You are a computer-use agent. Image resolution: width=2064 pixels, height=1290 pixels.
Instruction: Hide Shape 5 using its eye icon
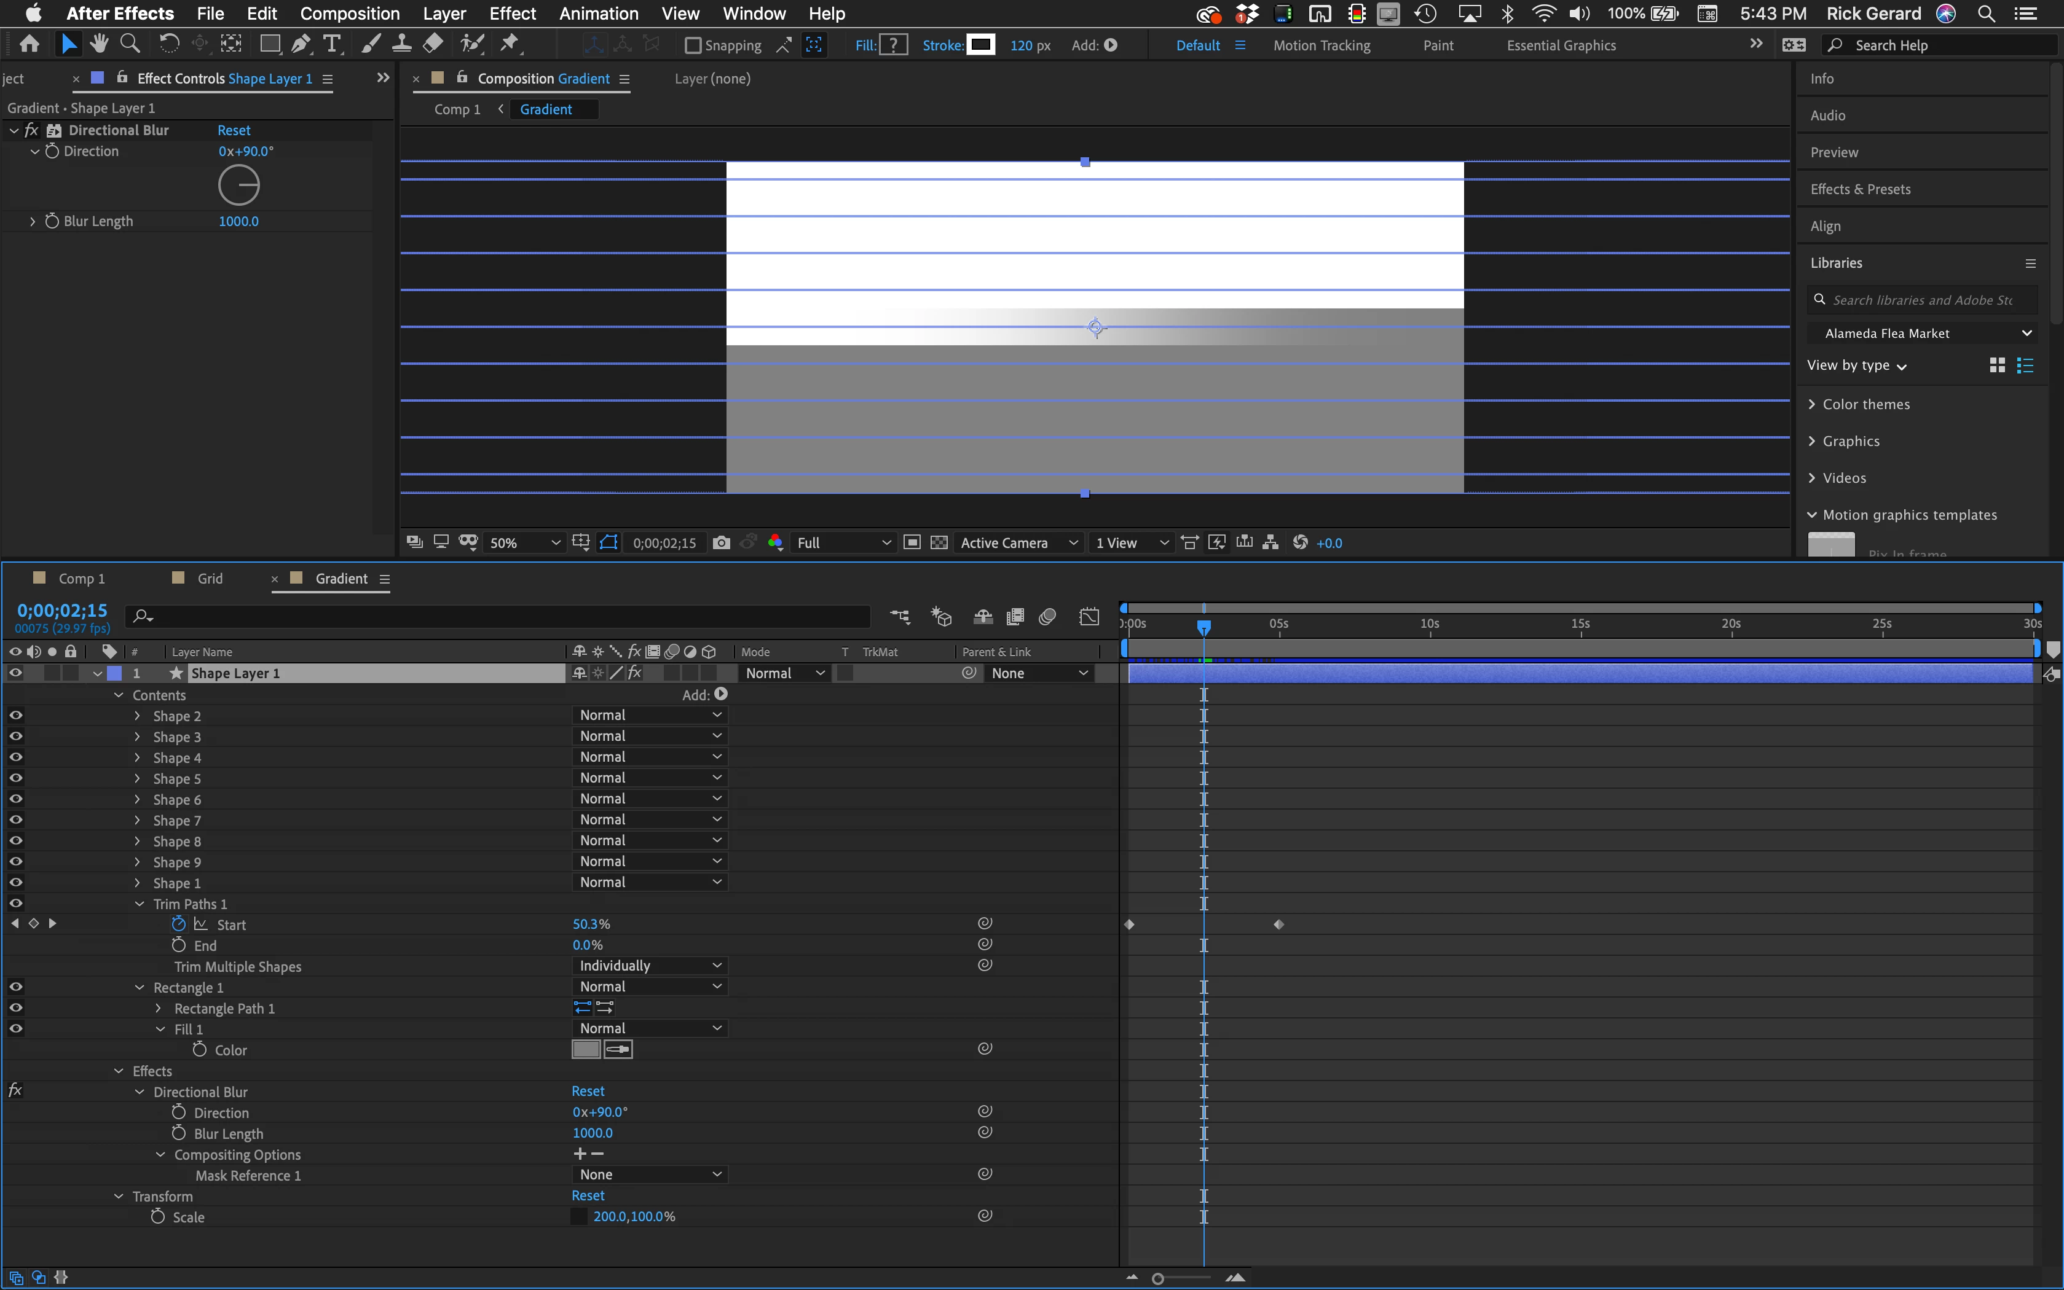[15, 778]
